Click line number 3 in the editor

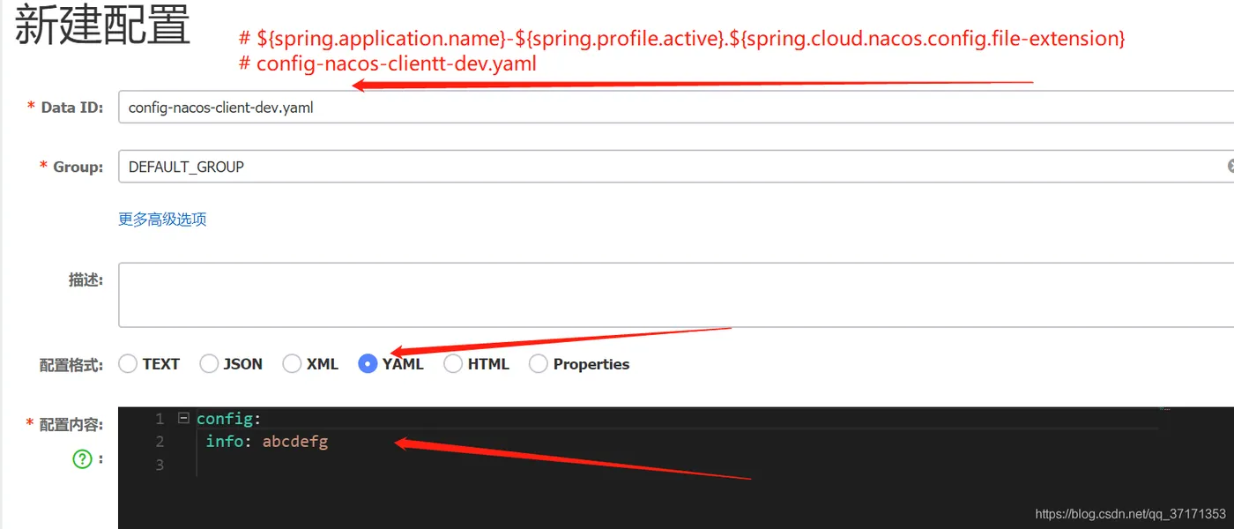coord(160,465)
